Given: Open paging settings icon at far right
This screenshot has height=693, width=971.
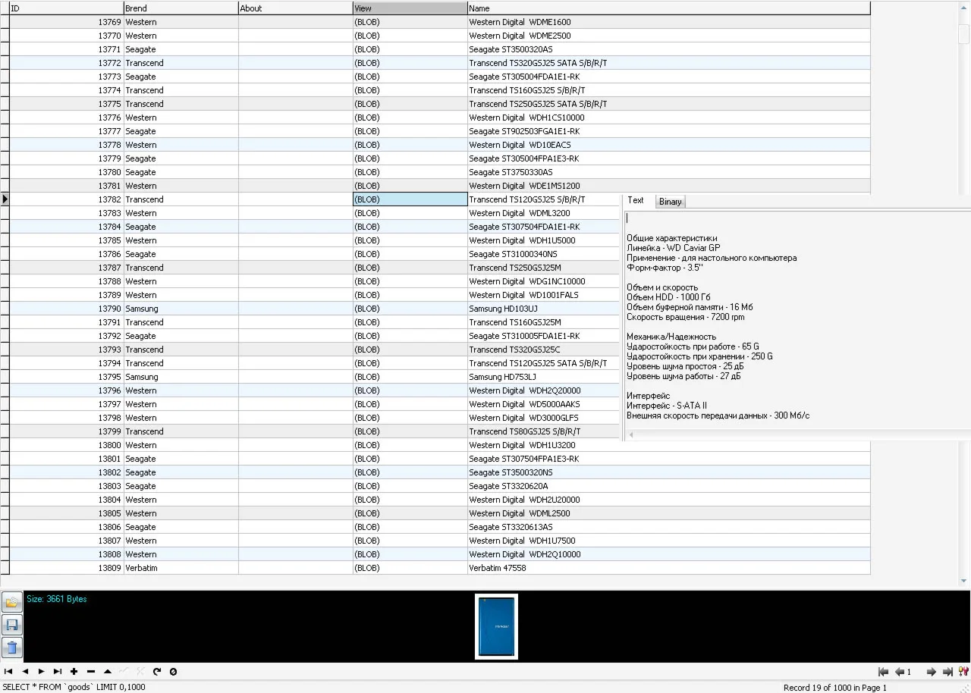Looking at the screenshot, I should 963,672.
